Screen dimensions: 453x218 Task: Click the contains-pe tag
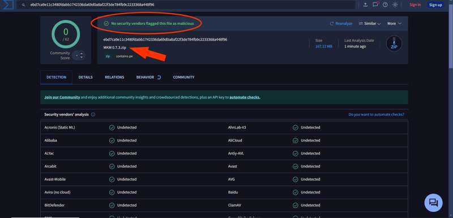click(x=124, y=57)
